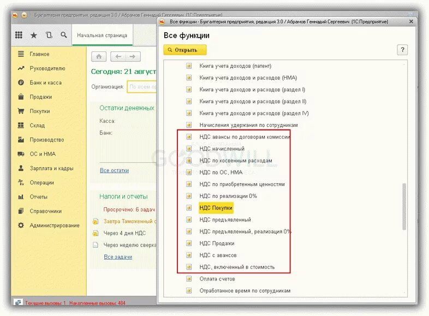The height and width of the screenshot is (316, 429).
Task: Select НДС по приобретенным ценностям
Action: [x=242, y=184]
